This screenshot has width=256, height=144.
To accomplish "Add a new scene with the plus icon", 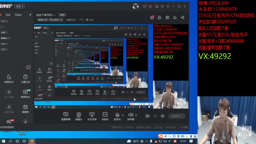I will 30,15.
